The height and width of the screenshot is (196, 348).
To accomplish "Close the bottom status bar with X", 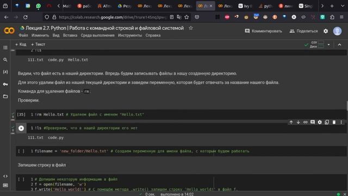I will pos(345,194).
